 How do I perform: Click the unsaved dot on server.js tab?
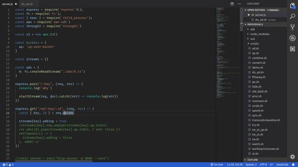16,4
